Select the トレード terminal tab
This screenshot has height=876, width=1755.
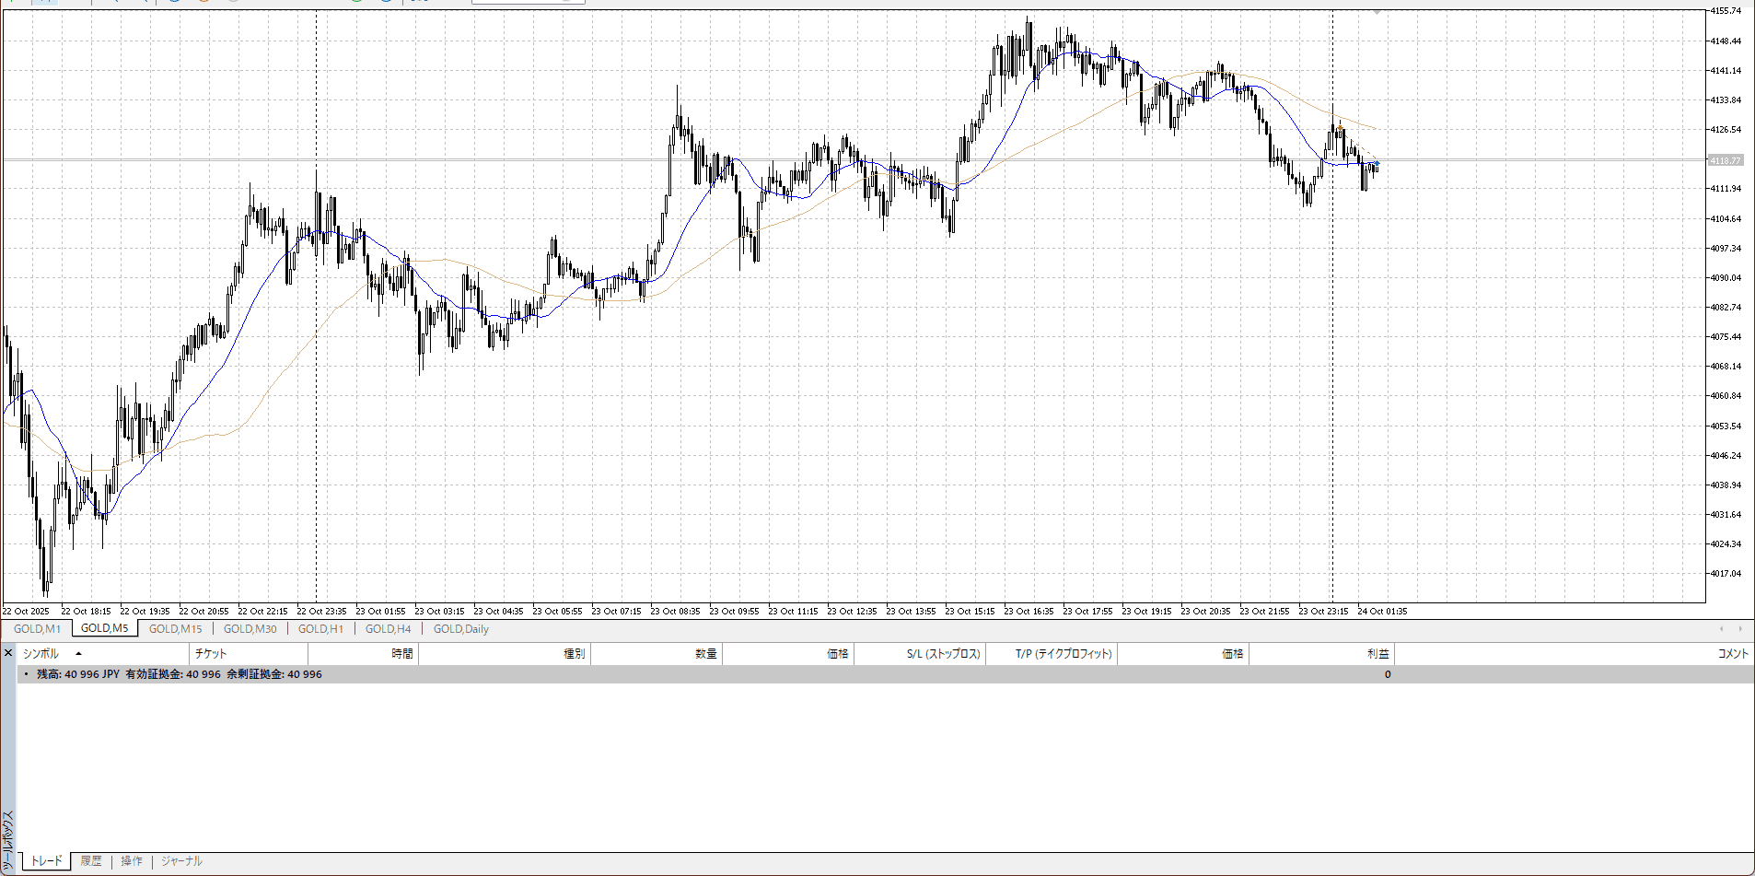coord(46,861)
